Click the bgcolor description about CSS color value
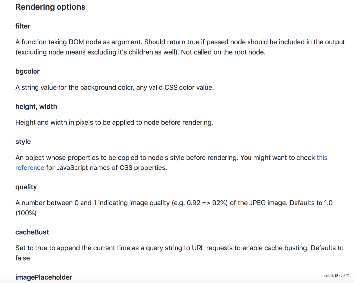355x283 pixels. tap(114, 88)
